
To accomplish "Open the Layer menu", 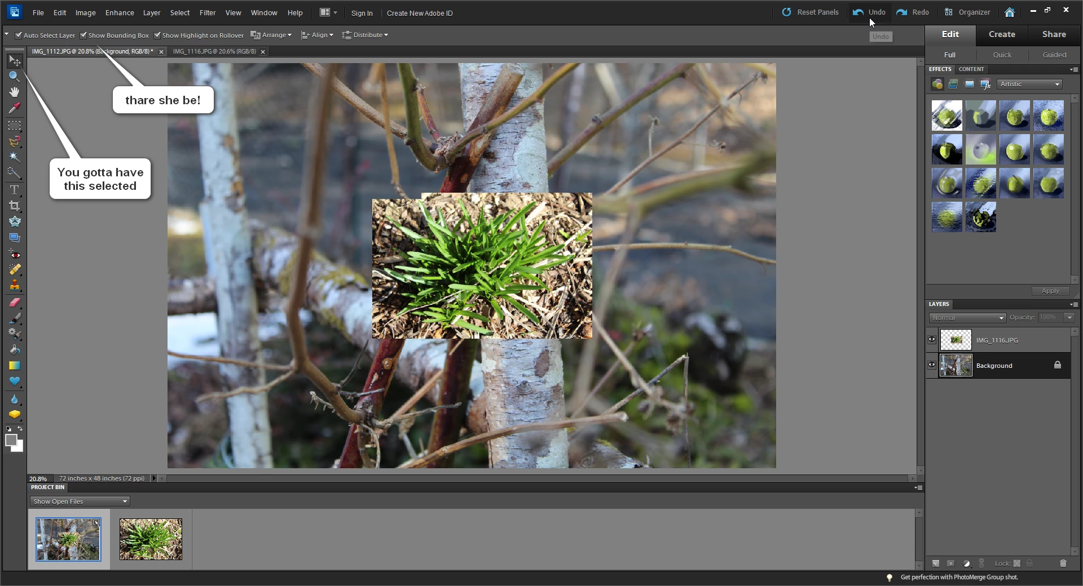I will (152, 12).
